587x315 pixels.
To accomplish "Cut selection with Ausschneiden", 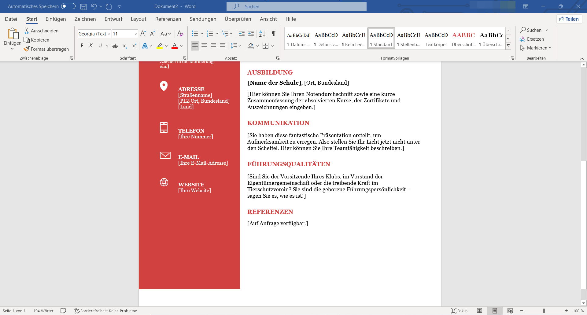I will coord(41,31).
